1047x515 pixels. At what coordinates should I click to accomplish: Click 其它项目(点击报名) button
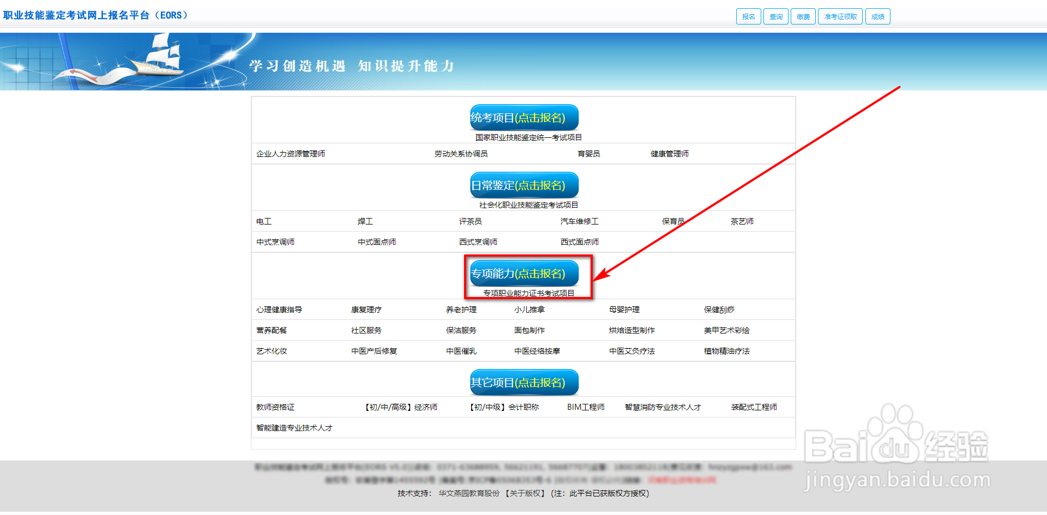(x=523, y=381)
